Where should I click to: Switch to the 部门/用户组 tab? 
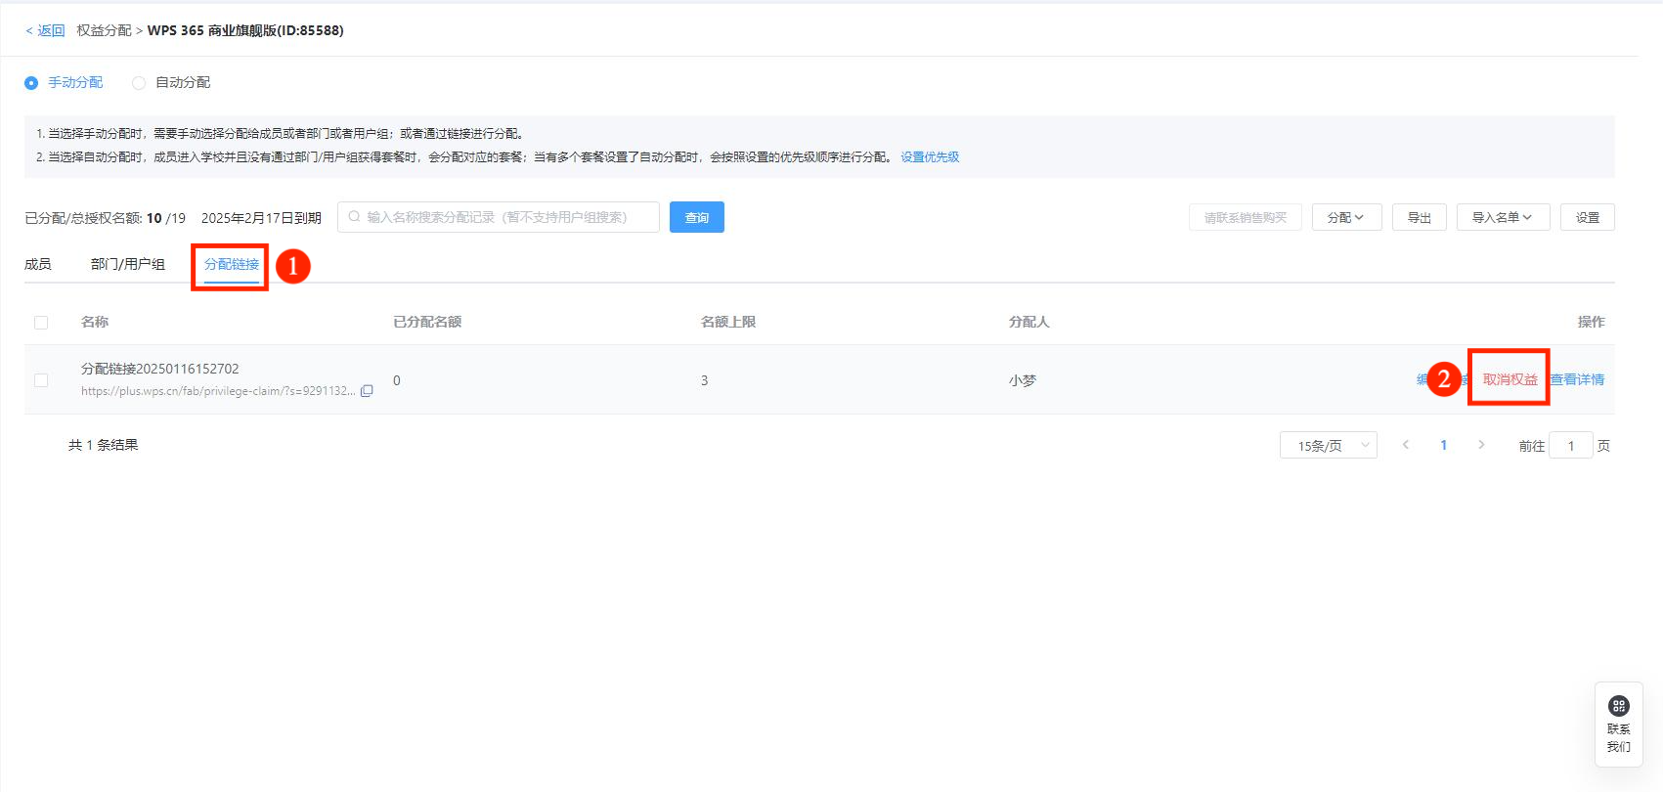[128, 264]
